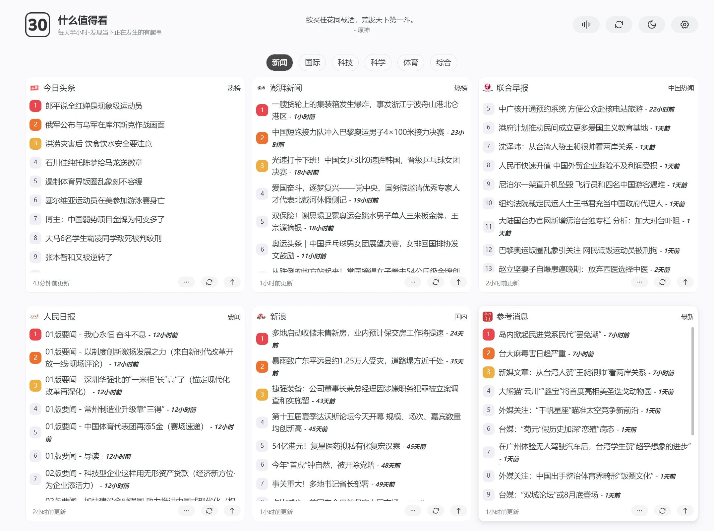Select the 综合 category tab

[443, 62]
